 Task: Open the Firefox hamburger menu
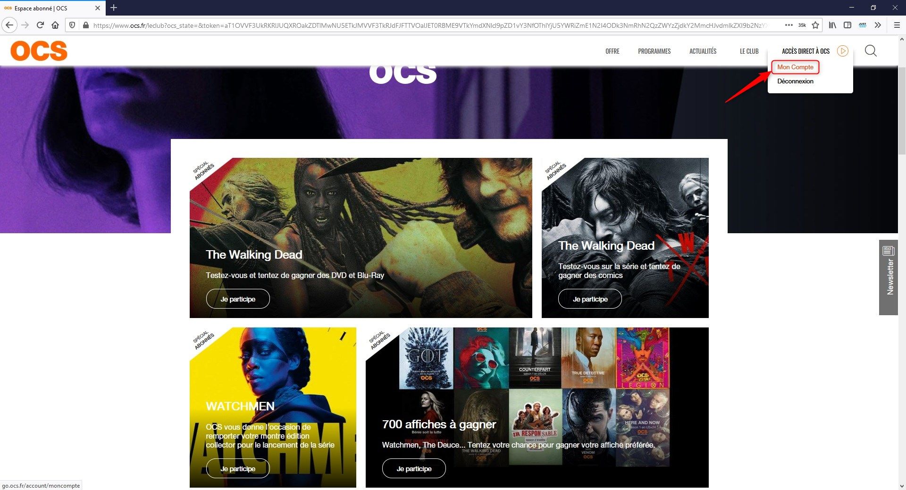(897, 25)
